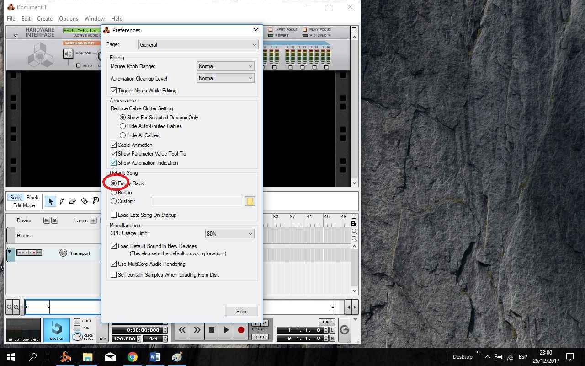Enable Self-contain Samples When Loading From Disk
585x366 pixels.
pos(114,275)
